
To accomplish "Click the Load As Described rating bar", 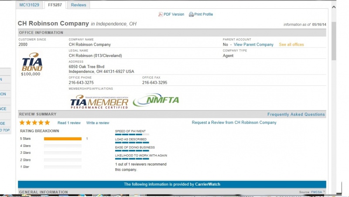I will point(132,143).
